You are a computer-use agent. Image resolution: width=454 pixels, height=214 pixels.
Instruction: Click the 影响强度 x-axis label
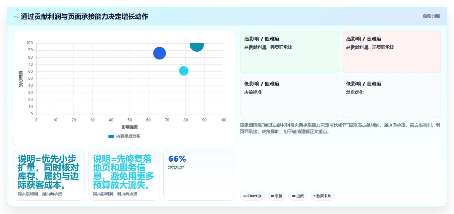[x=129, y=127]
